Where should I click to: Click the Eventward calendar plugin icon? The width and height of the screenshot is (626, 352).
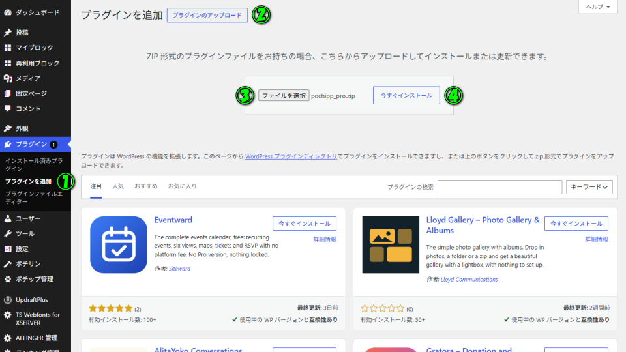pos(119,244)
